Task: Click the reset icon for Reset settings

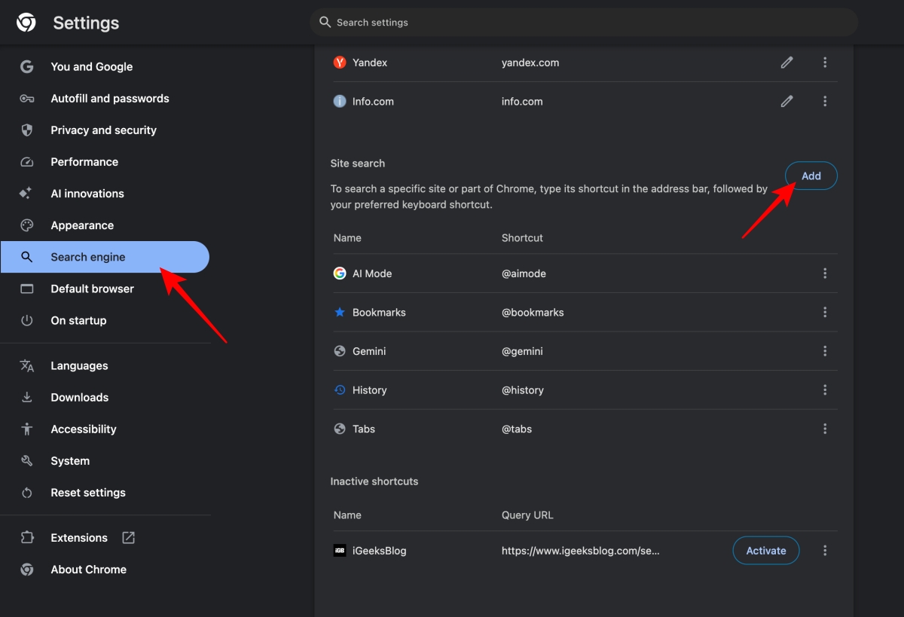Action: tap(27, 493)
